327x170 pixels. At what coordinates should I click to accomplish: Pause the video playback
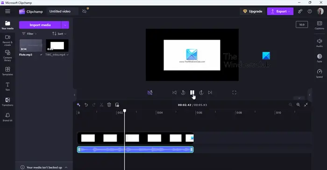click(x=192, y=92)
